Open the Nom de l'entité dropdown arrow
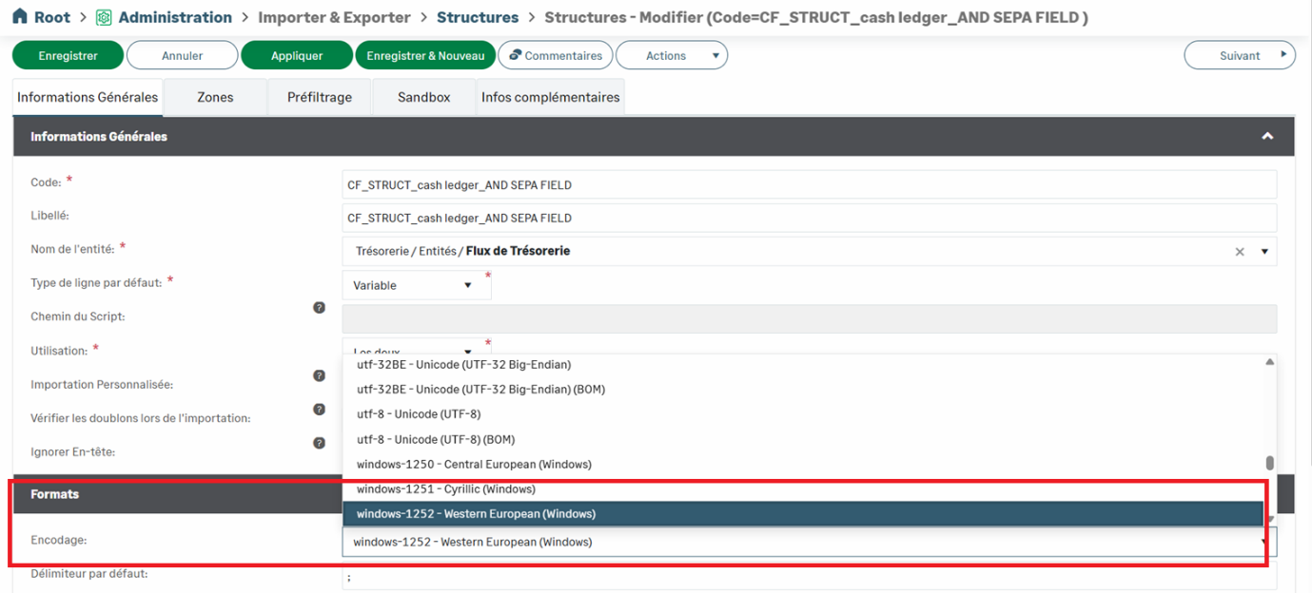The height and width of the screenshot is (593, 1312). click(x=1264, y=252)
